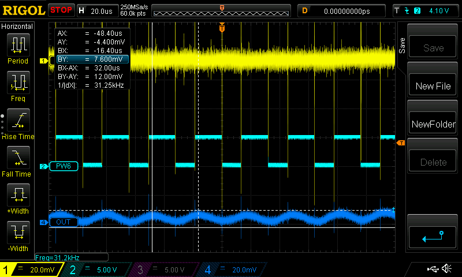Click the H horizontal label icon
462x277 pixels.
pyautogui.click(x=81, y=11)
